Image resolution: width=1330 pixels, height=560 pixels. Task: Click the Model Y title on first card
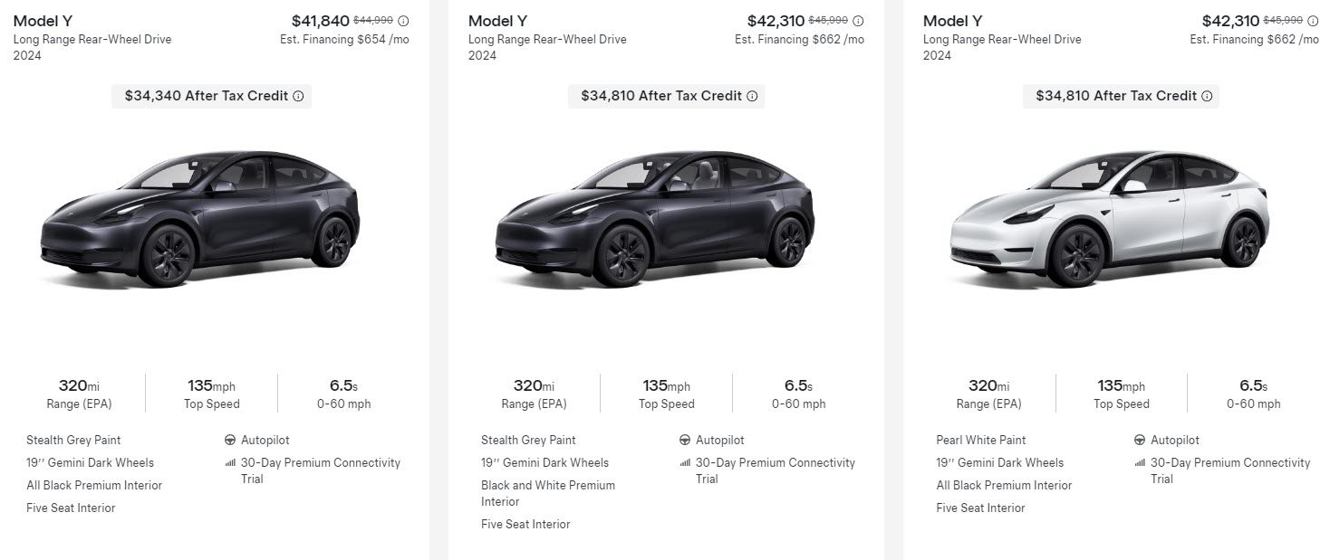[x=43, y=21]
